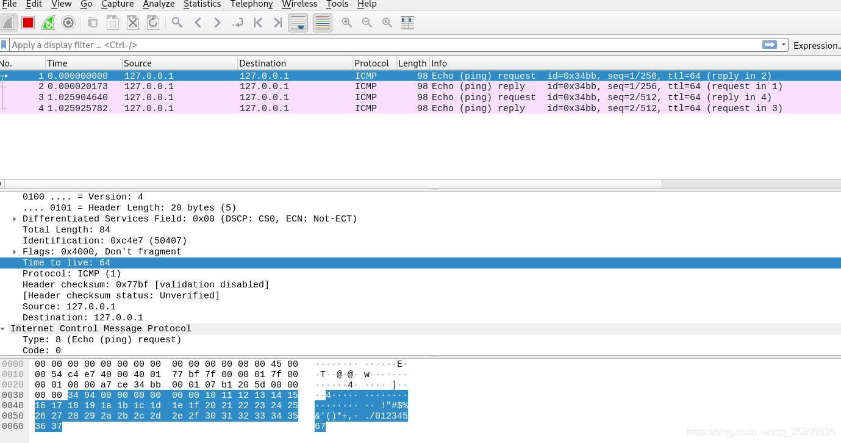Open the Help menu
This screenshot has height=443, width=841.
[x=367, y=4]
